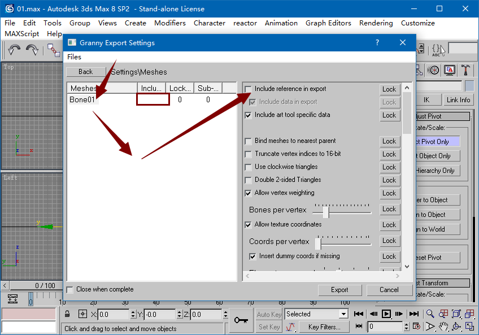Screen dimensions: 479x335
Task: Open the Graph Editors menu
Action: point(328,23)
